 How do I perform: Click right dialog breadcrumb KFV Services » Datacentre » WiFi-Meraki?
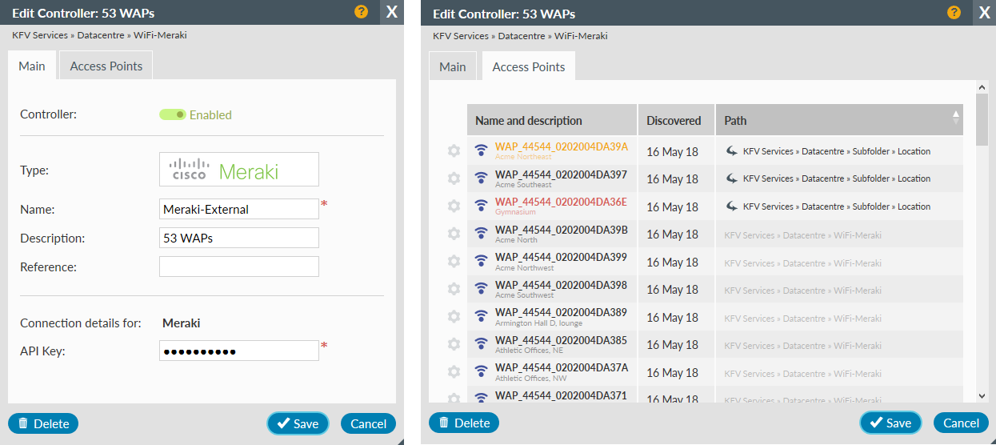click(x=520, y=36)
